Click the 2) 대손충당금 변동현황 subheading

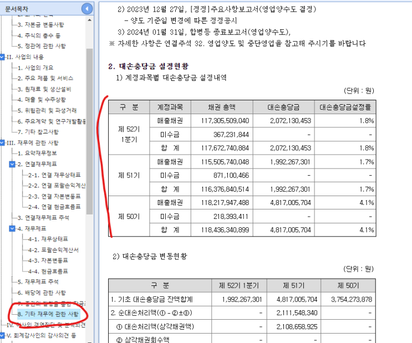point(150,257)
